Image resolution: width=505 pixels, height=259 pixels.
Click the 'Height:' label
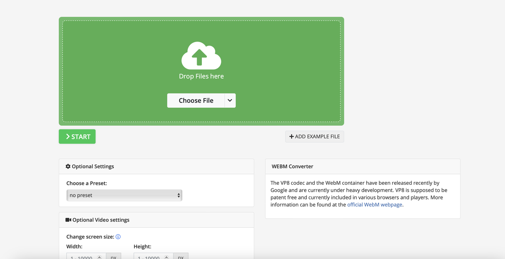(142, 246)
